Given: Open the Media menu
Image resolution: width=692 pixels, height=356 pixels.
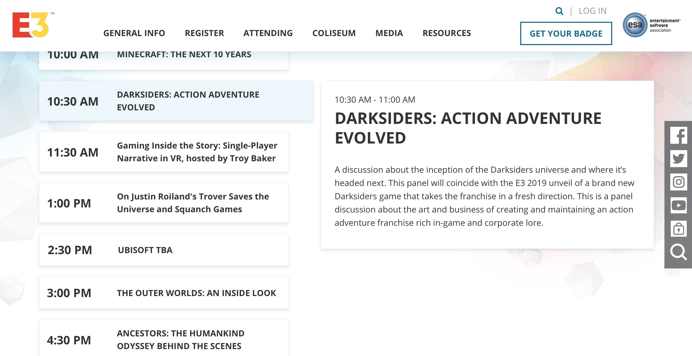Looking at the screenshot, I should coord(389,33).
